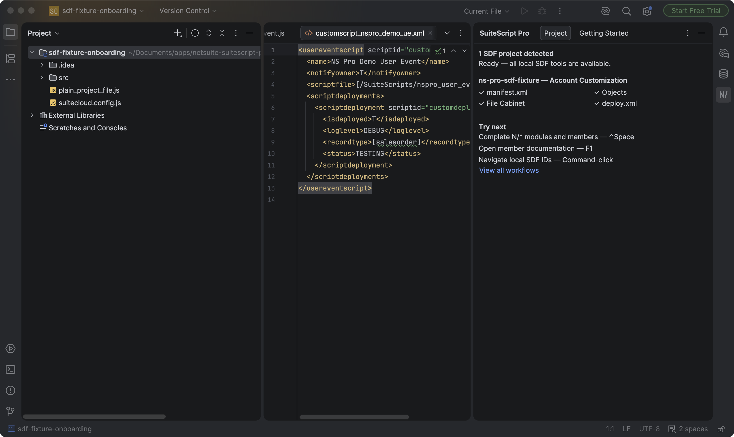Open SuiteScript Pro panel options
This screenshot has height=437, width=734.
[688, 33]
